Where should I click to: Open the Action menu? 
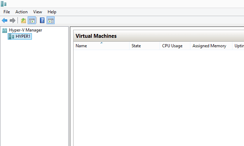(21, 12)
